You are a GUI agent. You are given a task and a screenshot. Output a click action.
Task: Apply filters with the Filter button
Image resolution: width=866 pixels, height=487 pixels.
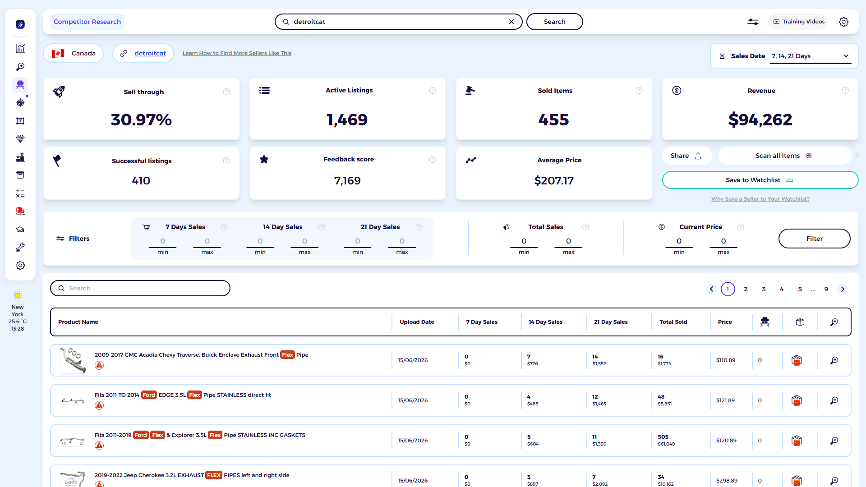(x=814, y=239)
